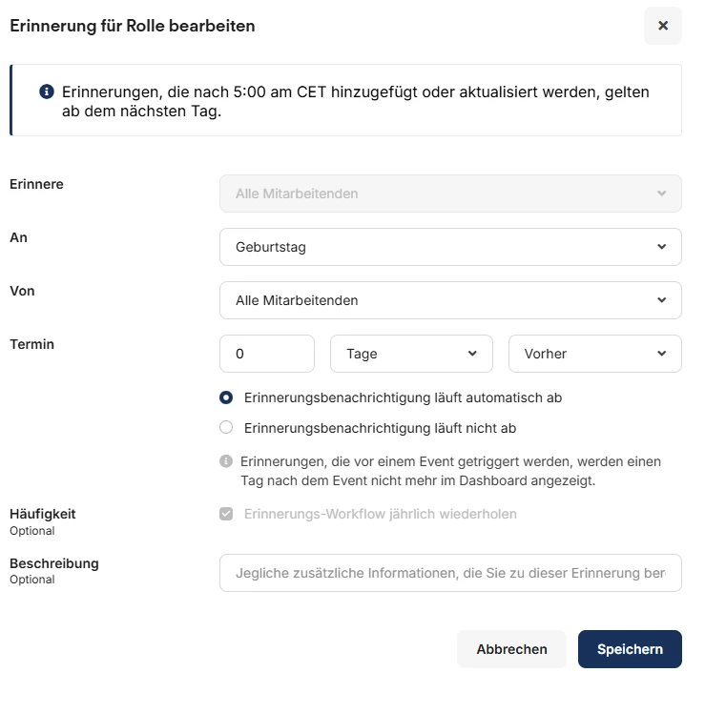Screen dimensions: 705x713
Task: Click the Speichern button
Action: [x=630, y=649]
